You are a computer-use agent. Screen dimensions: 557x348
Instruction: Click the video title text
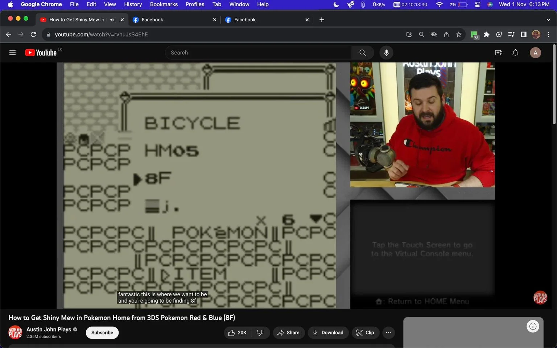(121, 318)
